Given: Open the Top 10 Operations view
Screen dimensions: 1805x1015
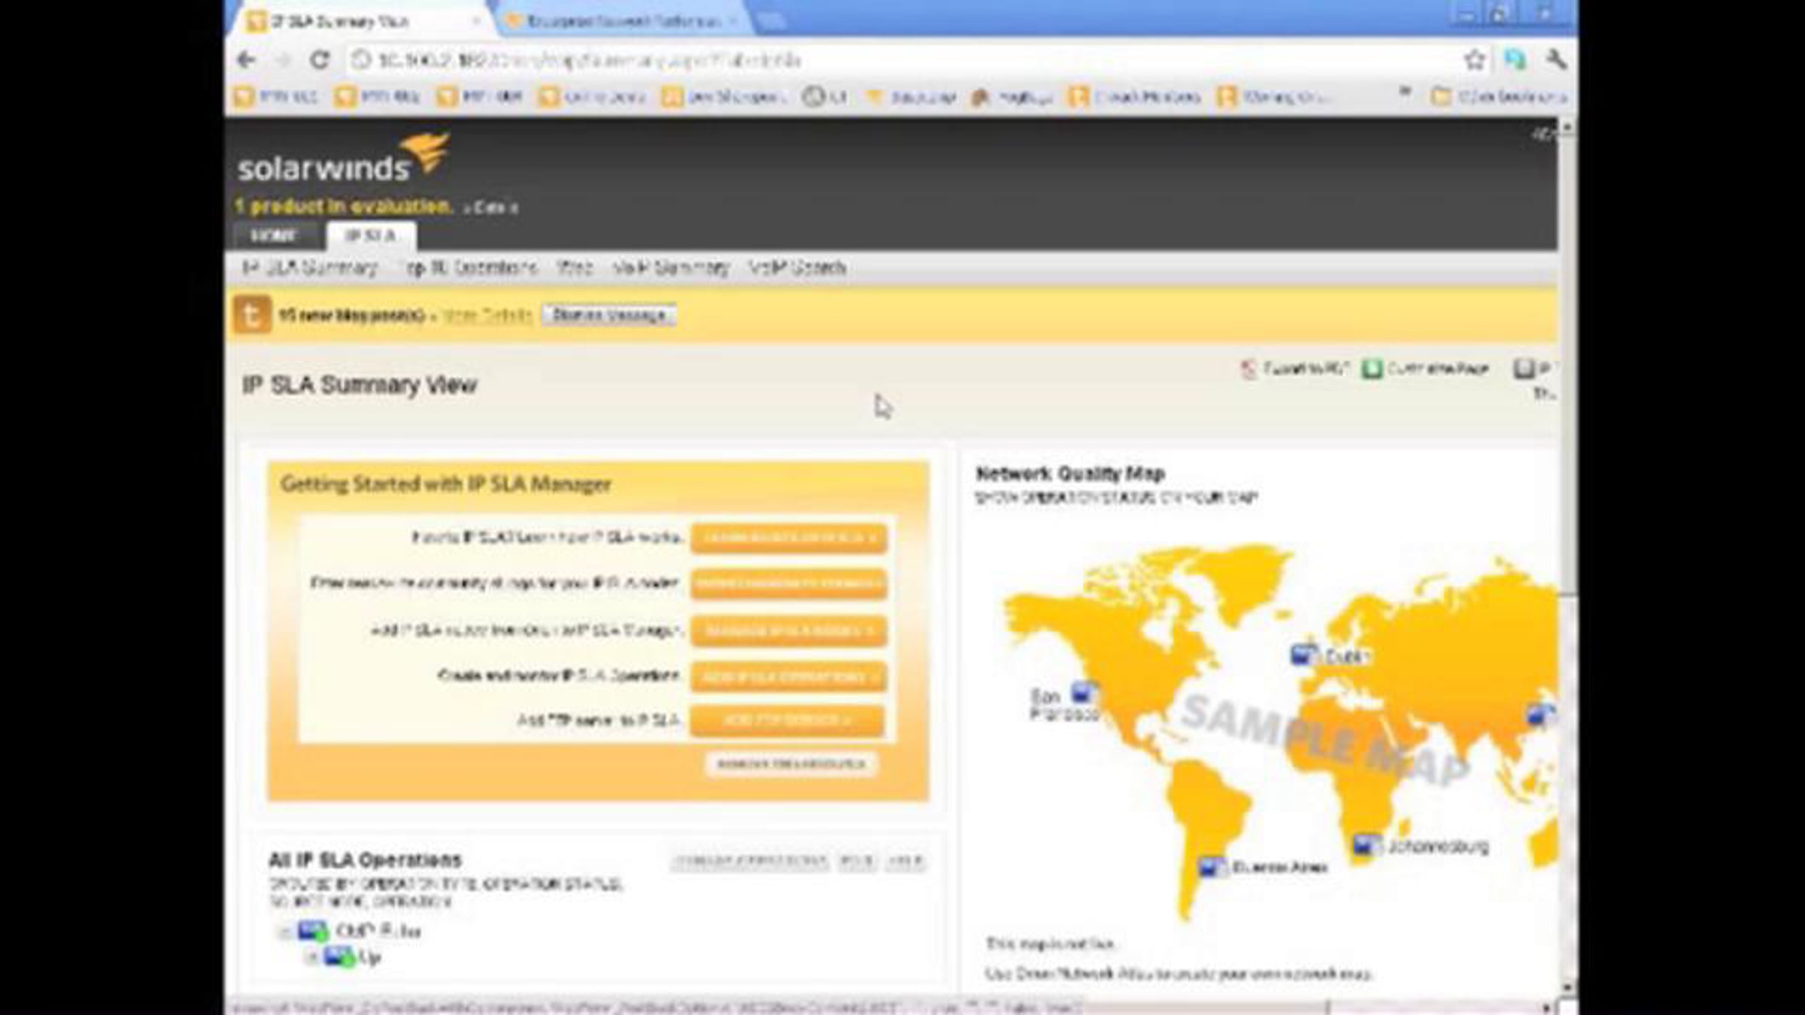Looking at the screenshot, I should pyautogui.click(x=471, y=268).
